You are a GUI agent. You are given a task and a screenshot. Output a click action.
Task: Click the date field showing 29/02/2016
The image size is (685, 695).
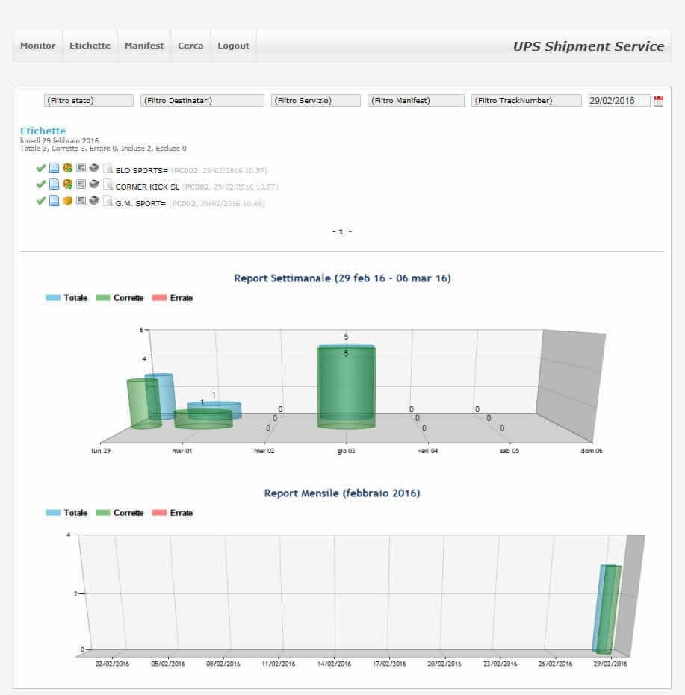(619, 101)
